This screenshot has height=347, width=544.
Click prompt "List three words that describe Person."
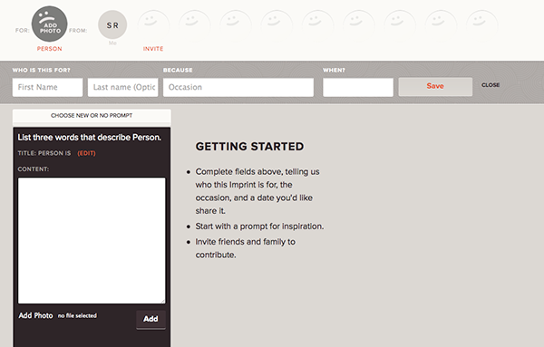(x=90, y=138)
